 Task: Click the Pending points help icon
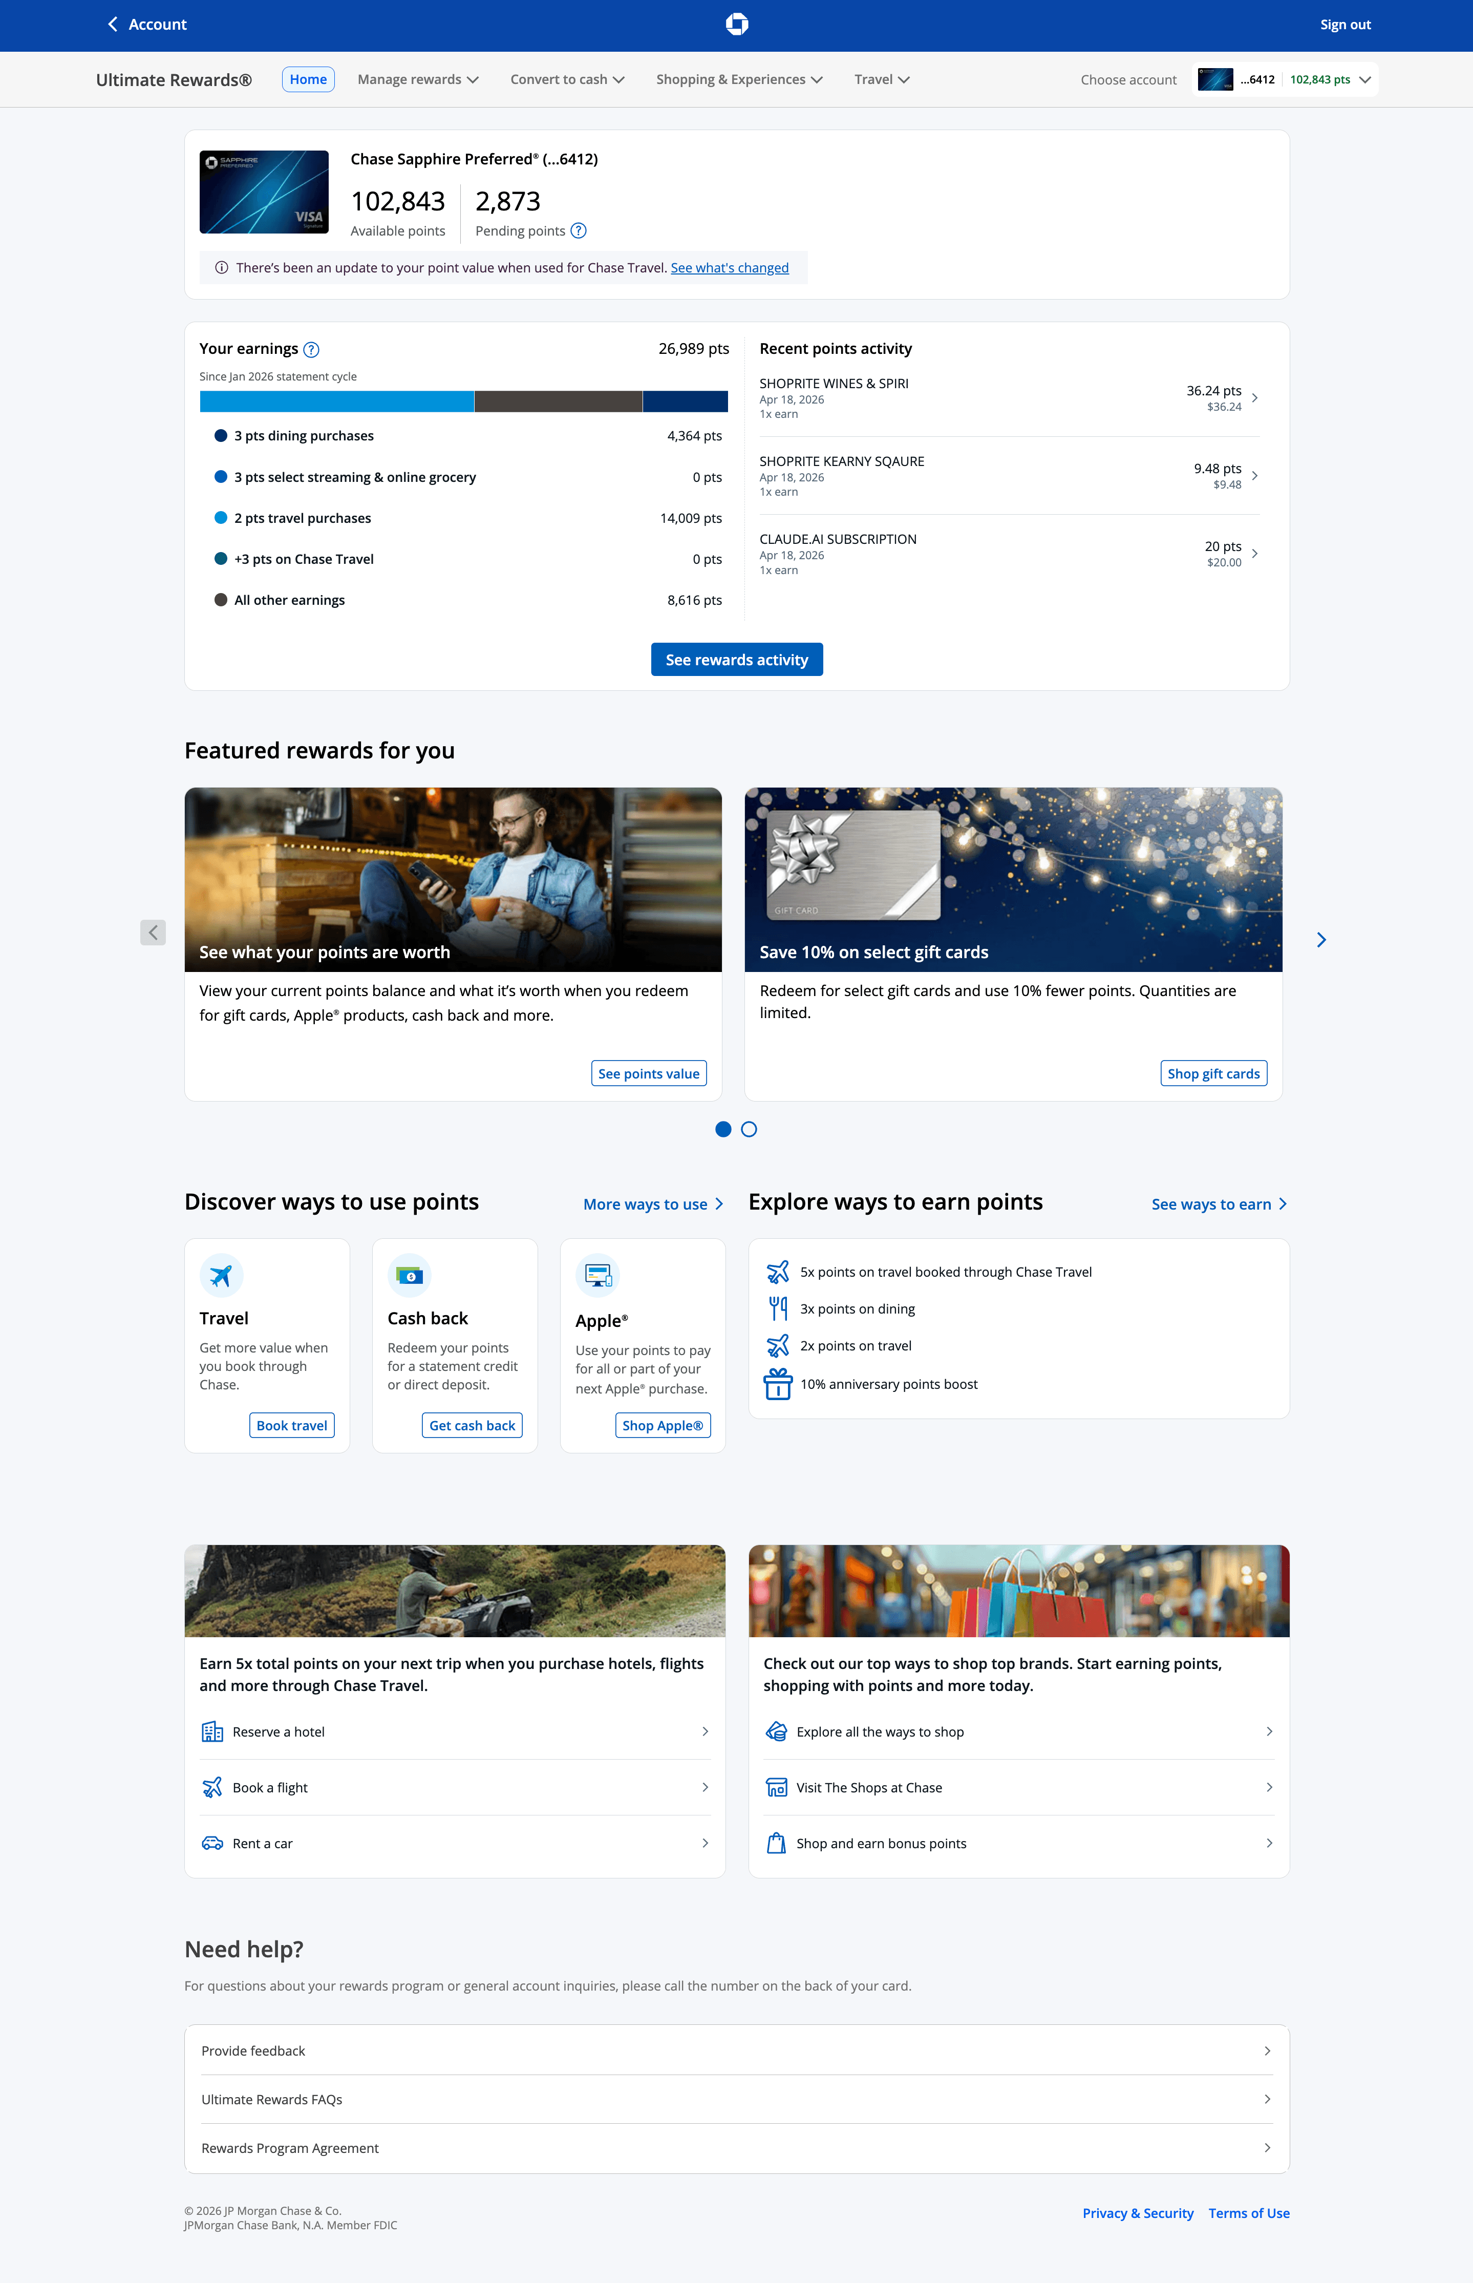(579, 230)
